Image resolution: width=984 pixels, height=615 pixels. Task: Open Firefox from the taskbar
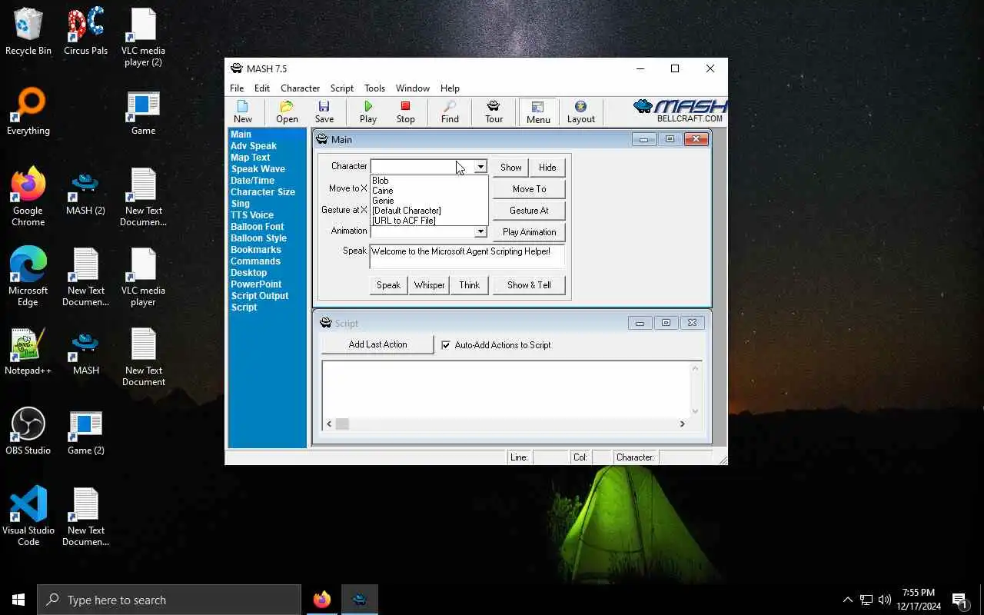322,600
